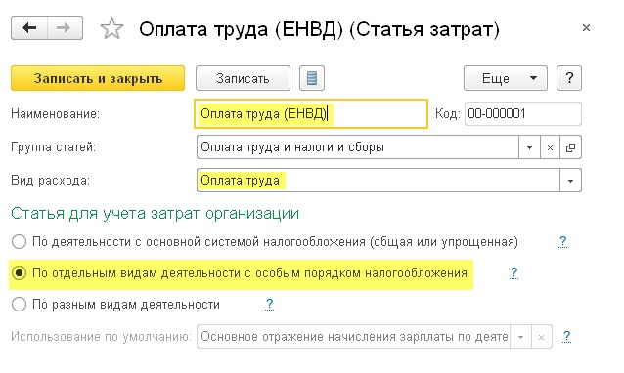Show the help ? beside По разным видам деятельности
Screen dimensions: 624x373
tap(269, 305)
